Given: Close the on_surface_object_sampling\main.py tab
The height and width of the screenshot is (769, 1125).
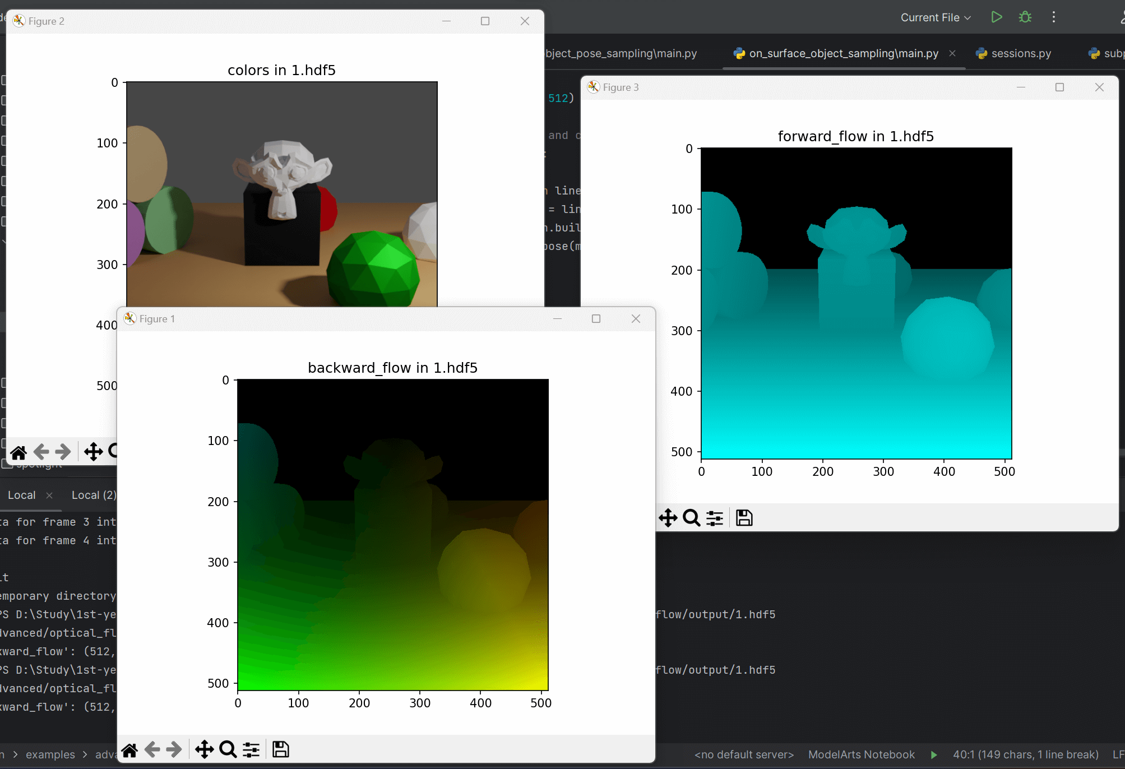Looking at the screenshot, I should pos(952,53).
